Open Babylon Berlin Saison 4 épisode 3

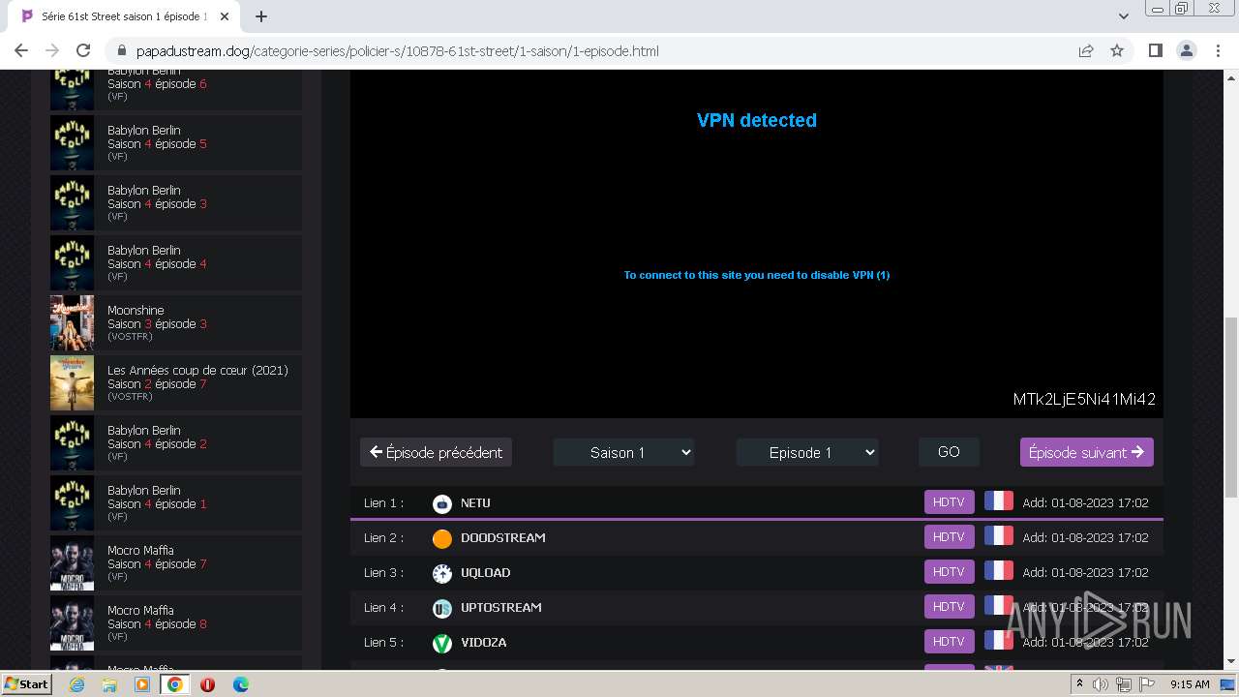coord(176,202)
